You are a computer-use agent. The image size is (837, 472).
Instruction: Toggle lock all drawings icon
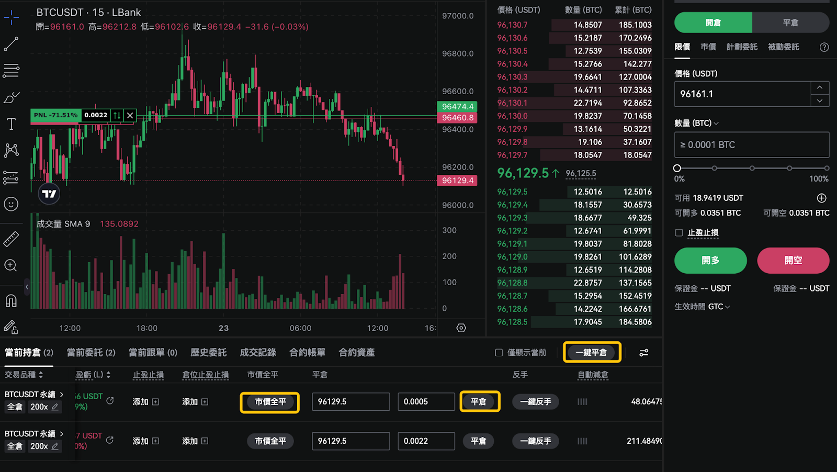11,327
